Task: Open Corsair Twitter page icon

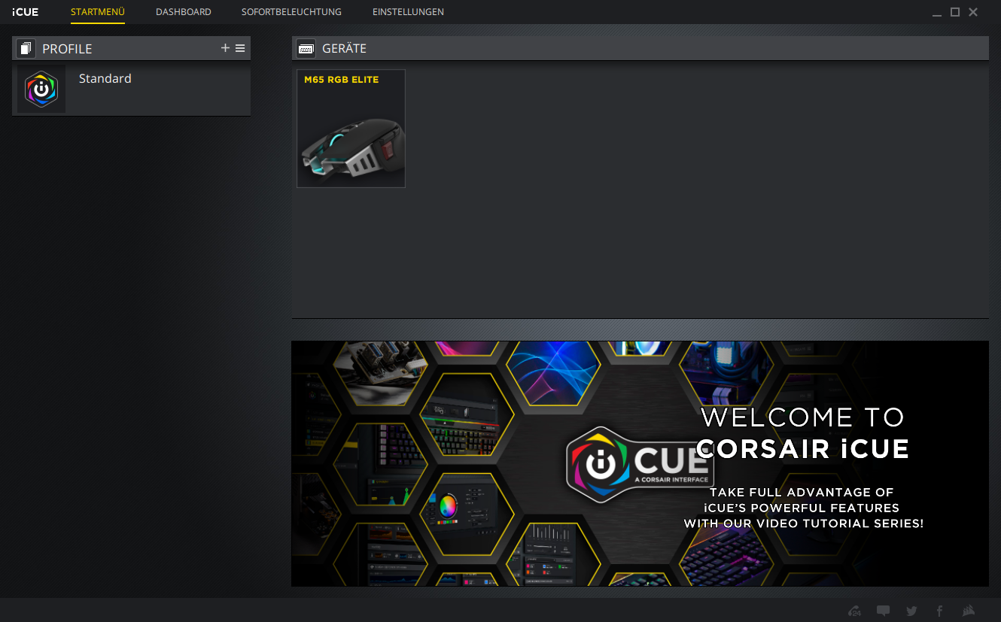Action: 911,611
